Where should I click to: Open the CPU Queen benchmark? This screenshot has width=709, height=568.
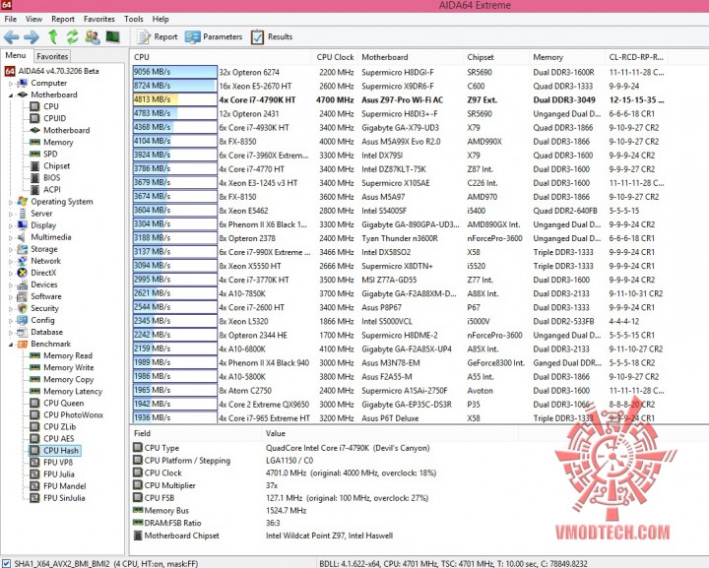[x=57, y=403]
